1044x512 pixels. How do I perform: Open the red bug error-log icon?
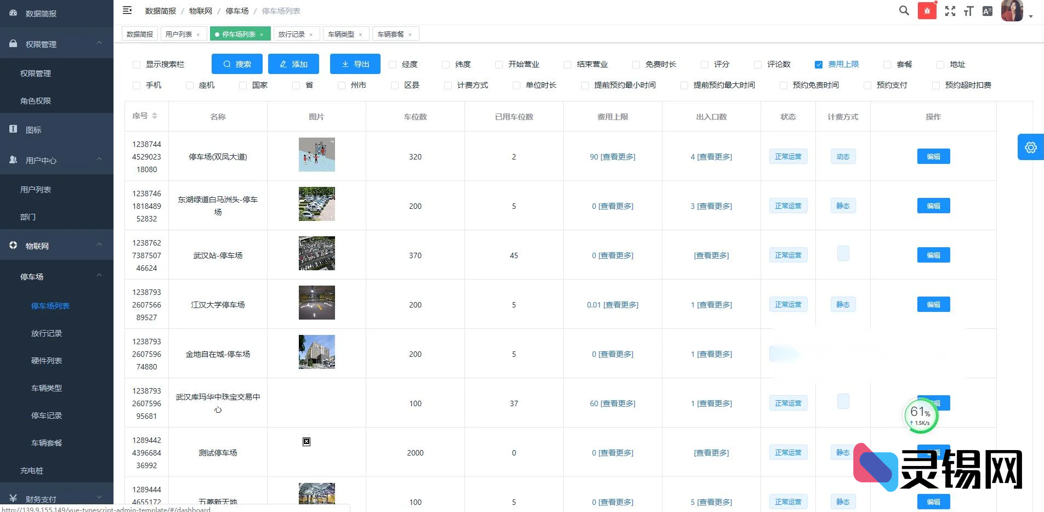(x=927, y=10)
